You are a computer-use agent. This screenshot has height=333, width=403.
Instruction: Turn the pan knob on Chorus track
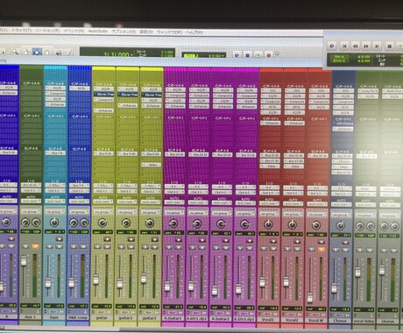pyautogui.click(x=340, y=225)
